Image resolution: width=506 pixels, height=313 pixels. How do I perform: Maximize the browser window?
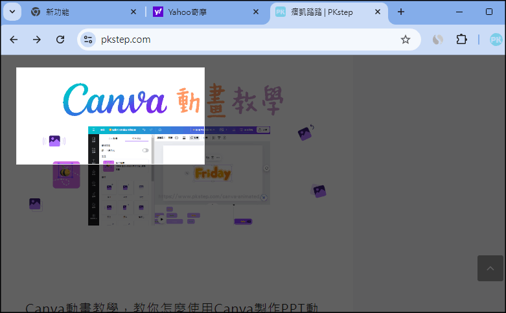(x=489, y=12)
